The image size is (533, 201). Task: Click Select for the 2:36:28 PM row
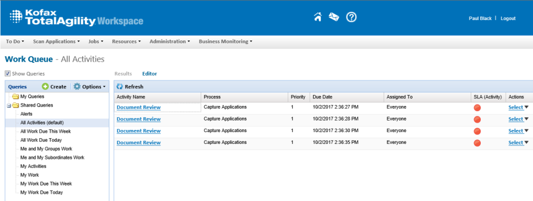pyautogui.click(x=516, y=119)
